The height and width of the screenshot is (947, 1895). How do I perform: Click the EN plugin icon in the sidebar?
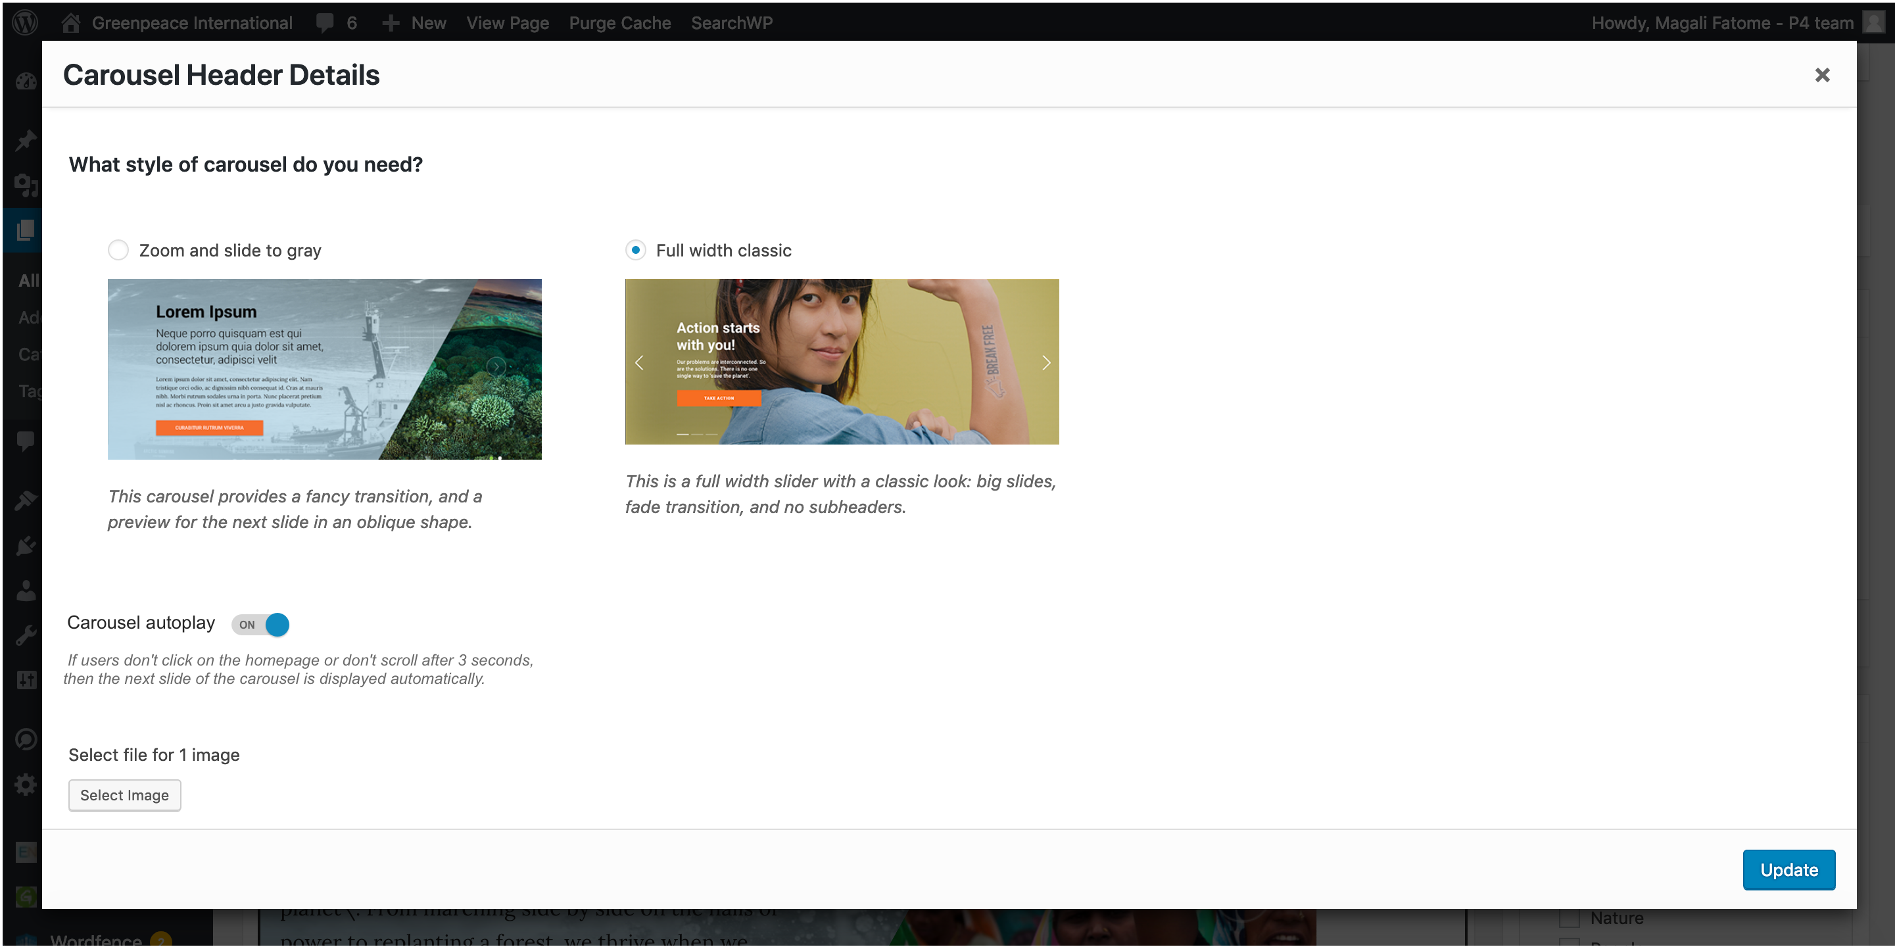(26, 852)
